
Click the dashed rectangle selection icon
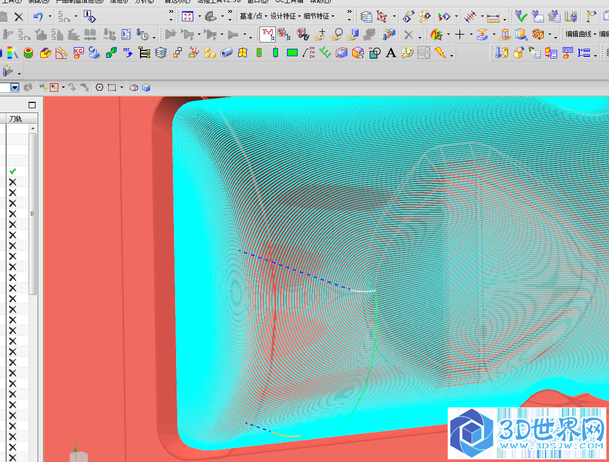coord(112,88)
